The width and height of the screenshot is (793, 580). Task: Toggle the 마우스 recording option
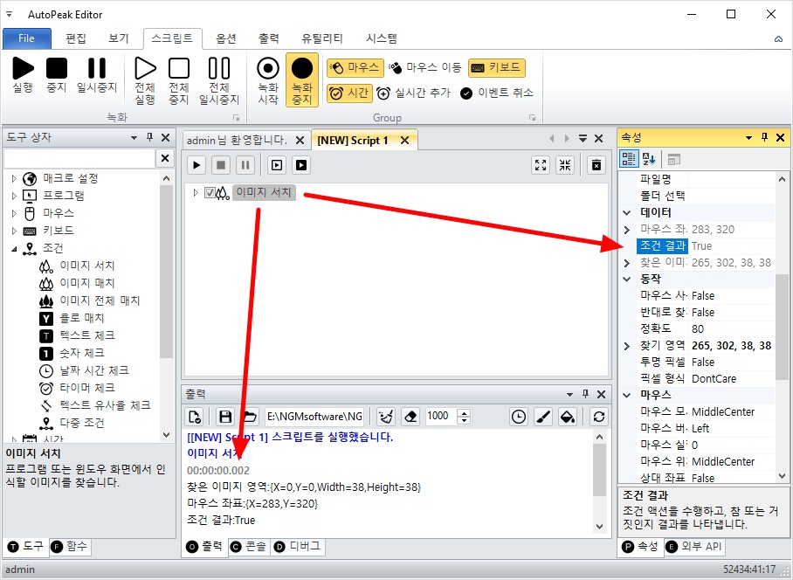point(354,68)
